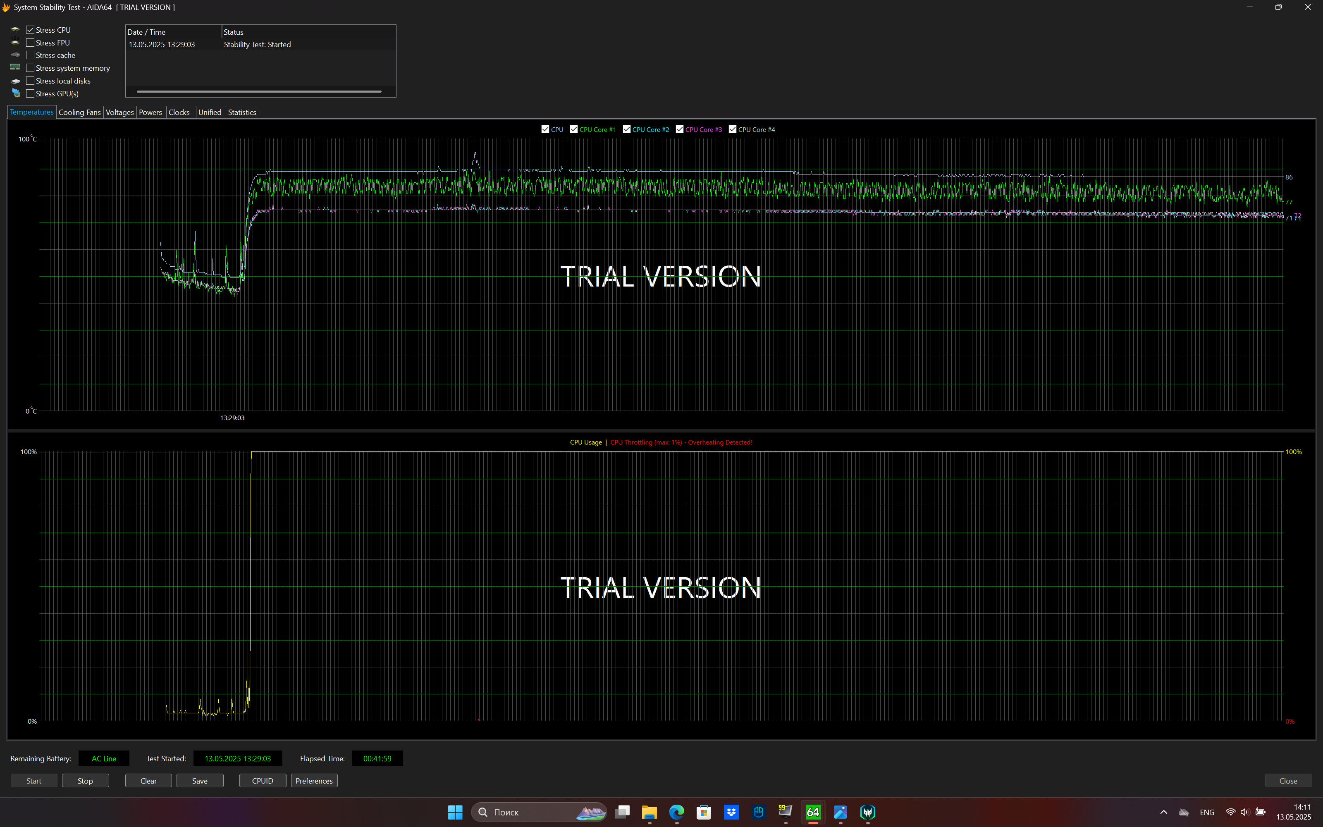Enable Stress local disks checkbox
This screenshot has width=1323, height=827.
(30, 81)
